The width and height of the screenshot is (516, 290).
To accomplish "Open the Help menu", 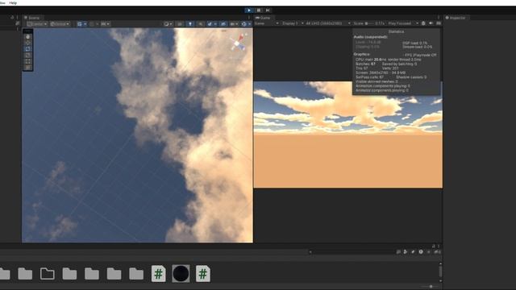I will tap(13, 2).
